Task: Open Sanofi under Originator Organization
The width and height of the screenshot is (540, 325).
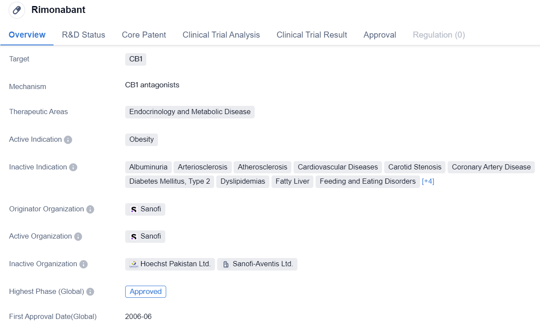Action: coord(145,209)
